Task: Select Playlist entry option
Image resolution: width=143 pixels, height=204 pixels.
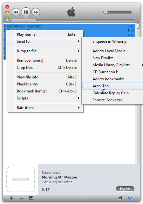Action: (x=44, y=84)
